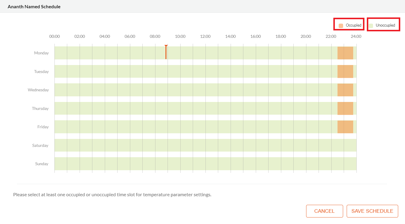The height and width of the screenshot is (224, 405).
Task: Click the Monday row label
Action: coord(41,53)
